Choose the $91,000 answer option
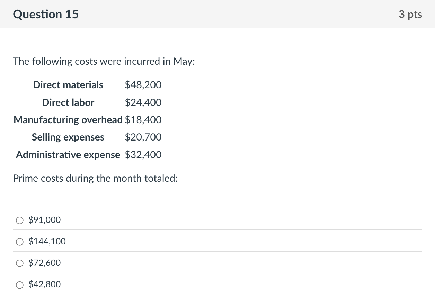This screenshot has width=435, height=308. (x=44, y=220)
